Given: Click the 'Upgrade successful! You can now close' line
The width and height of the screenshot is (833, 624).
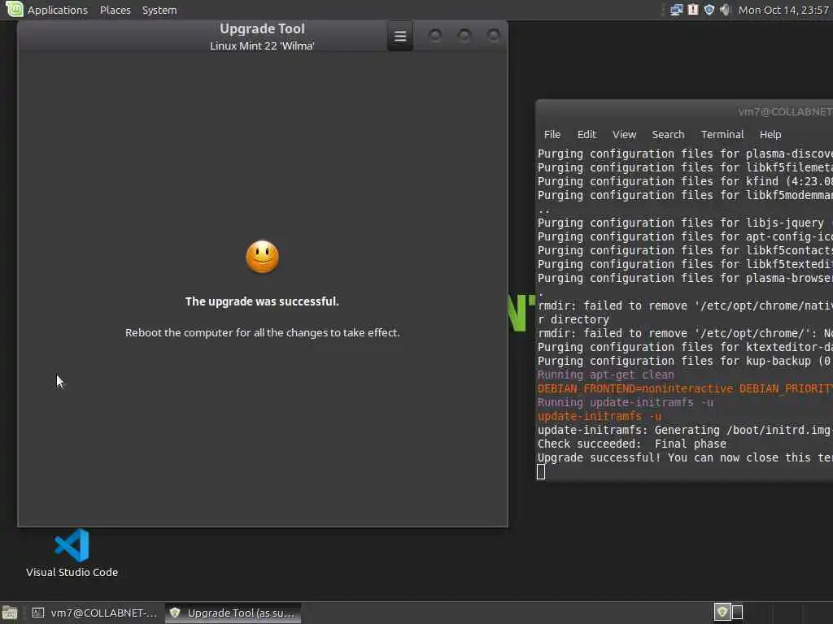Looking at the screenshot, I should [x=685, y=457].
